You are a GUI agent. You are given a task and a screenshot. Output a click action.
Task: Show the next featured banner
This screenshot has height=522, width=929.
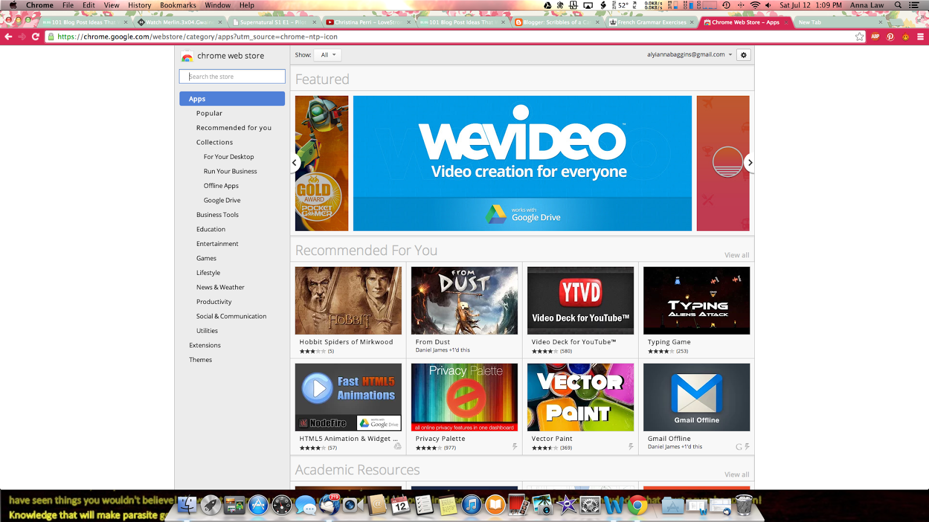750,163
